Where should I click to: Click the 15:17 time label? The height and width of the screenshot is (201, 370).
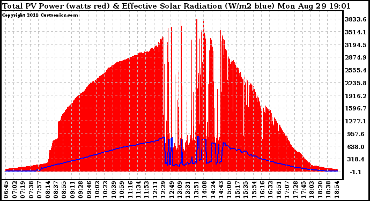click(x=237, y=190)
